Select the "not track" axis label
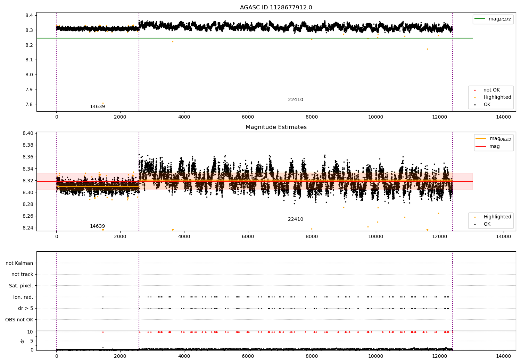The image size is (521, 364). click(x=22, y=275)
